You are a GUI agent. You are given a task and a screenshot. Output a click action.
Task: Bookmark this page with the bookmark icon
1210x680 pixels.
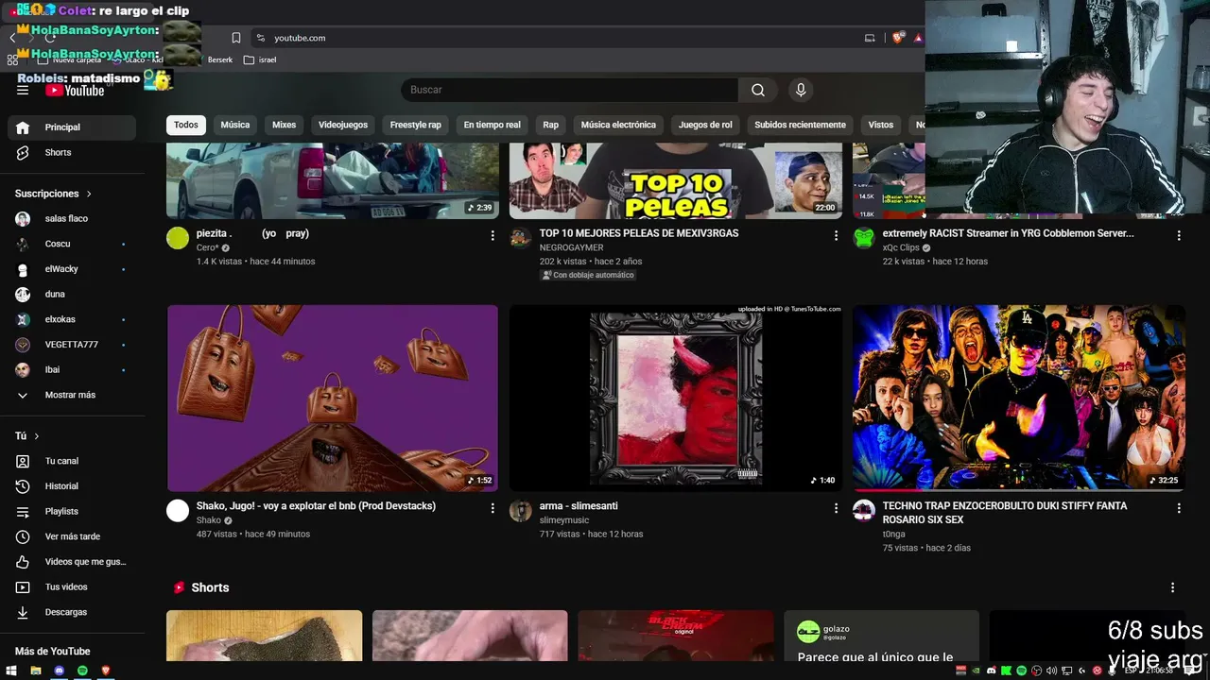[x=236, y=38]
